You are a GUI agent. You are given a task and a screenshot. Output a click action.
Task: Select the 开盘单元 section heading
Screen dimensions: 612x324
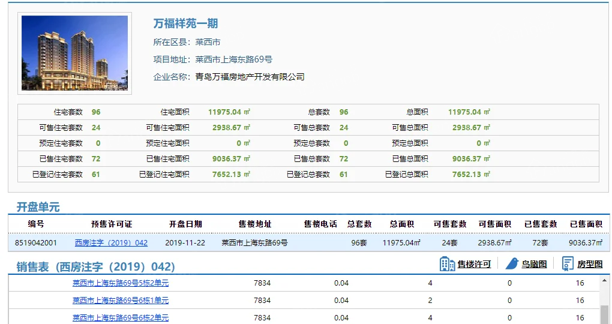pos(38,207)
